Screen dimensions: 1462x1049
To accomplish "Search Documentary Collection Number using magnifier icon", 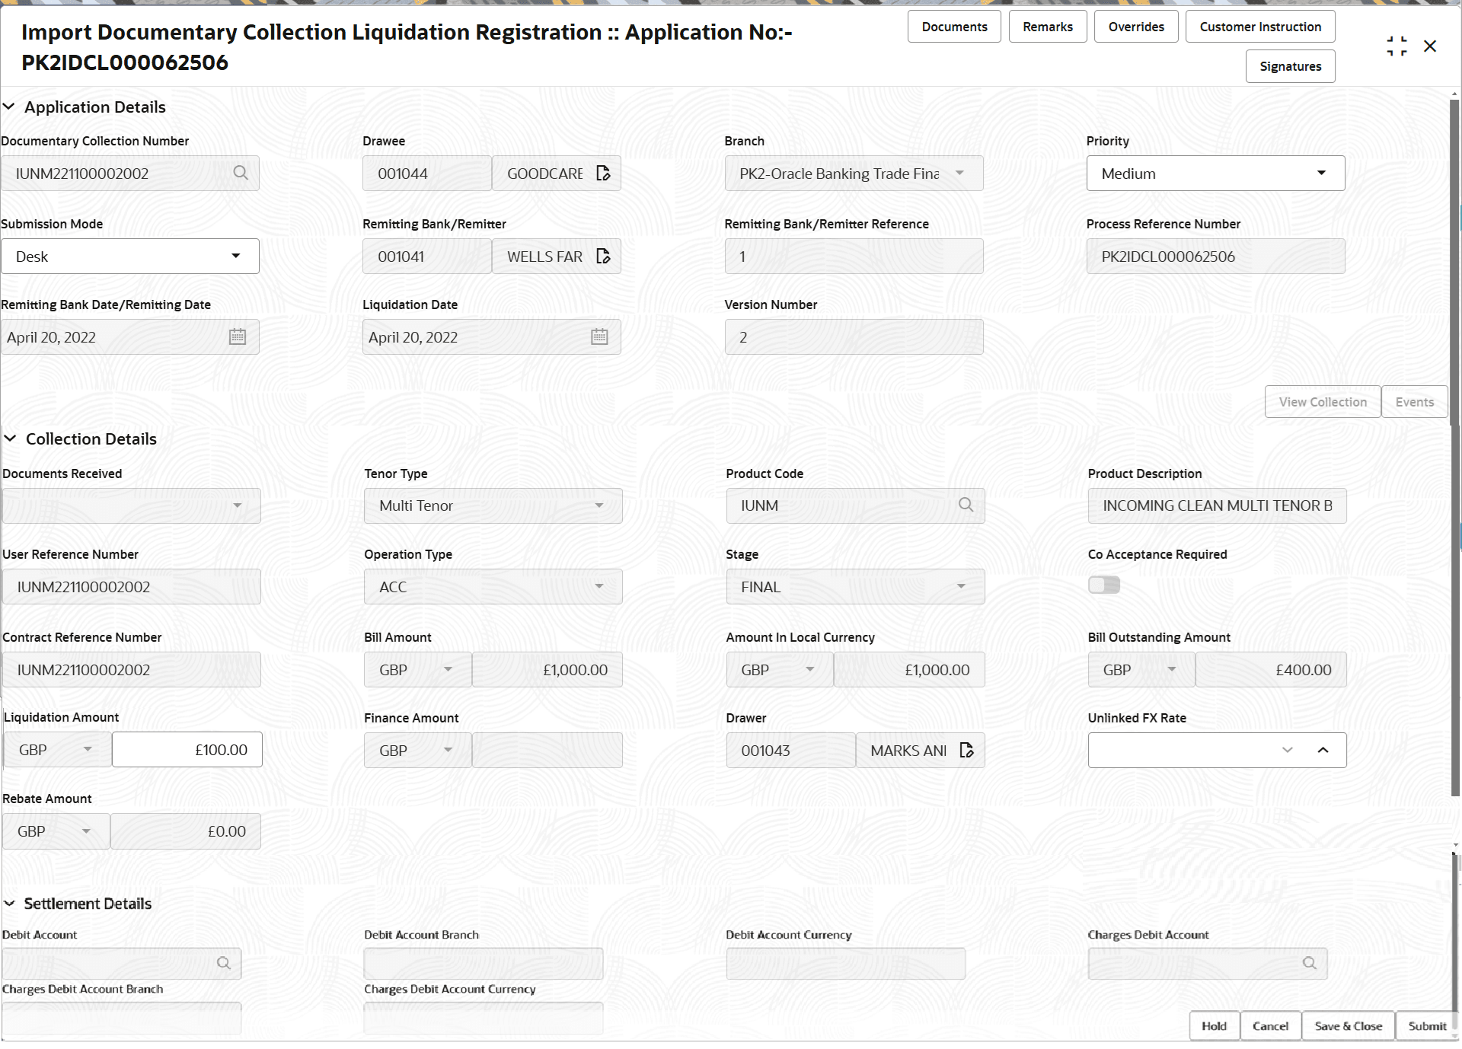I will pyautogui.click(x=241, y=173).
